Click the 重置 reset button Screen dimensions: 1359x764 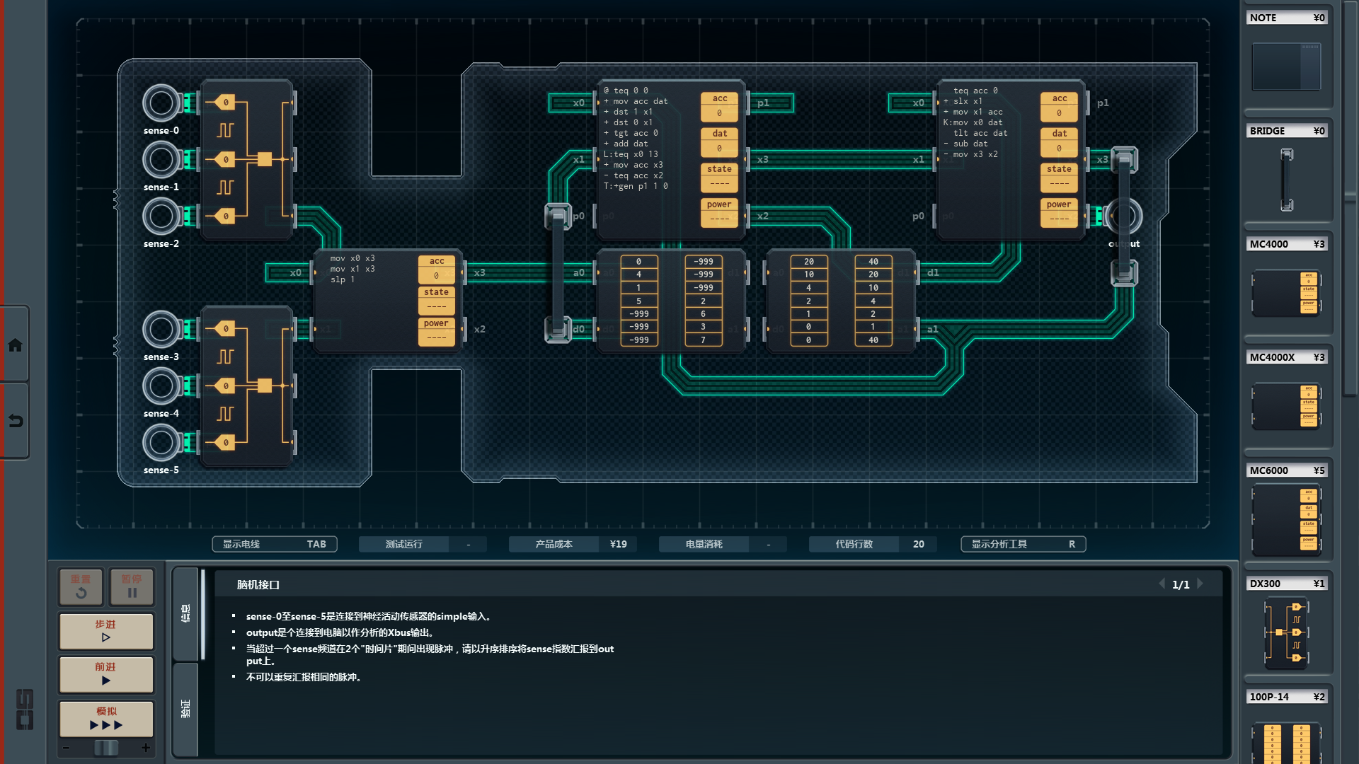point(81,586)
